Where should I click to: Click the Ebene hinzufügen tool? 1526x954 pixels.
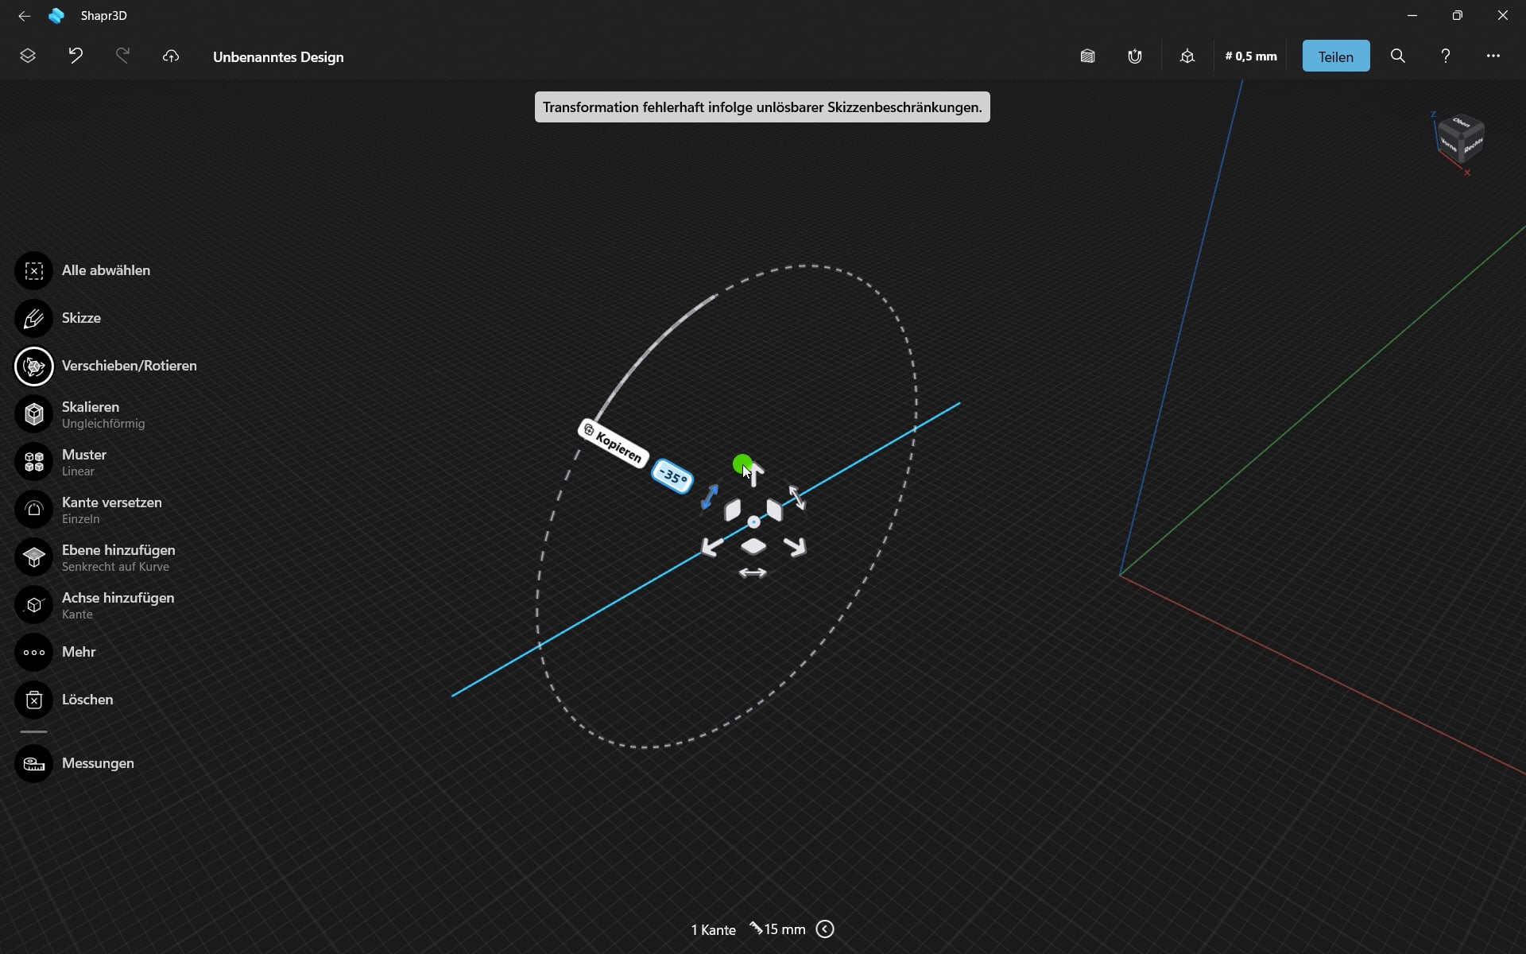(33, 557)
